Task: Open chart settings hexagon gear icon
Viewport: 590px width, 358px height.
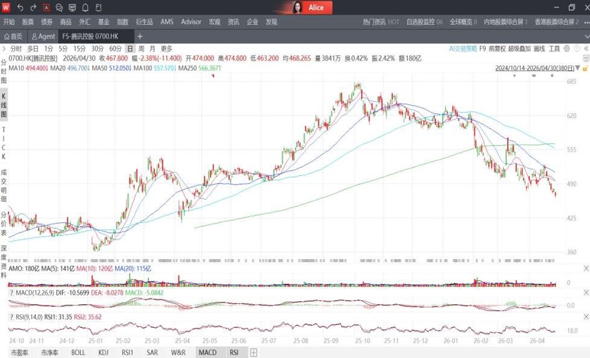Action: click(x=566, y=49)
